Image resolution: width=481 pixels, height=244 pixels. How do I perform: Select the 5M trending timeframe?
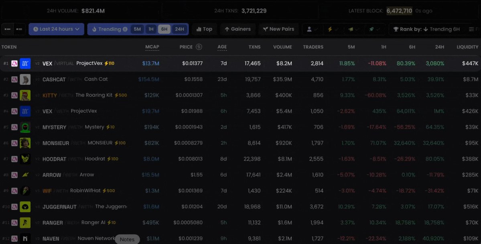pyautogui.click(x=137, y=29)
